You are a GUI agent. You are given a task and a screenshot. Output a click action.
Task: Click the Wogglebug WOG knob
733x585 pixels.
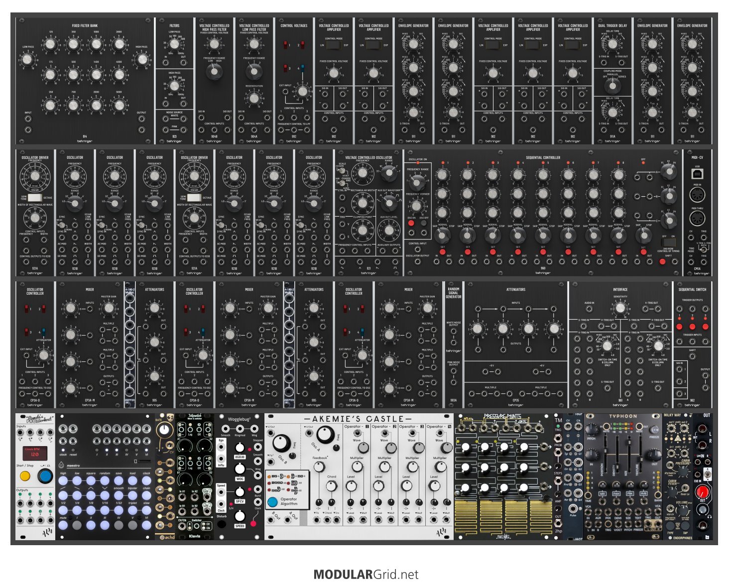tap(240, 468)
